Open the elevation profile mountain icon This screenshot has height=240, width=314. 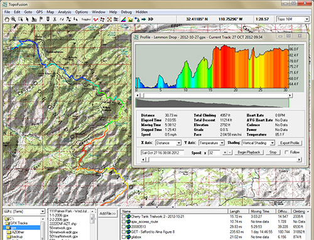[130, 19]
